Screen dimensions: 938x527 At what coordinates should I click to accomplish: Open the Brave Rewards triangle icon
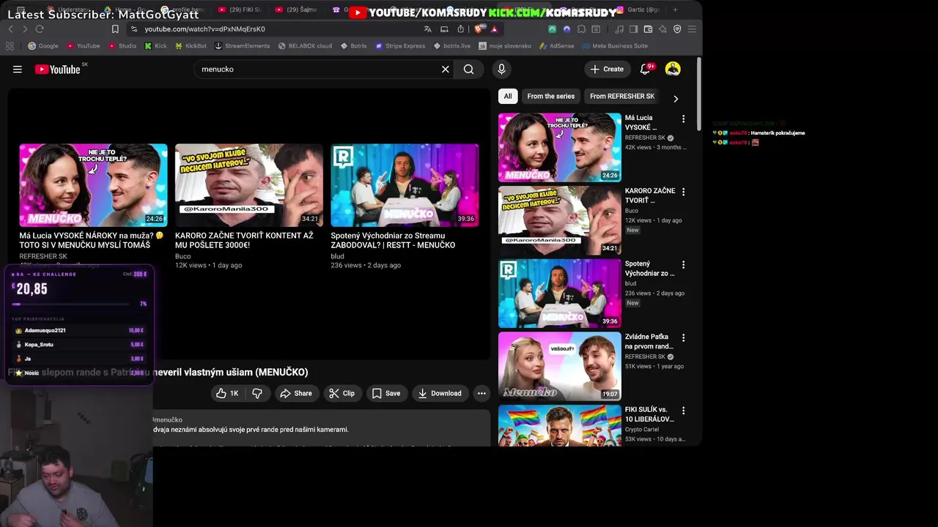click(x=495, y=29)
